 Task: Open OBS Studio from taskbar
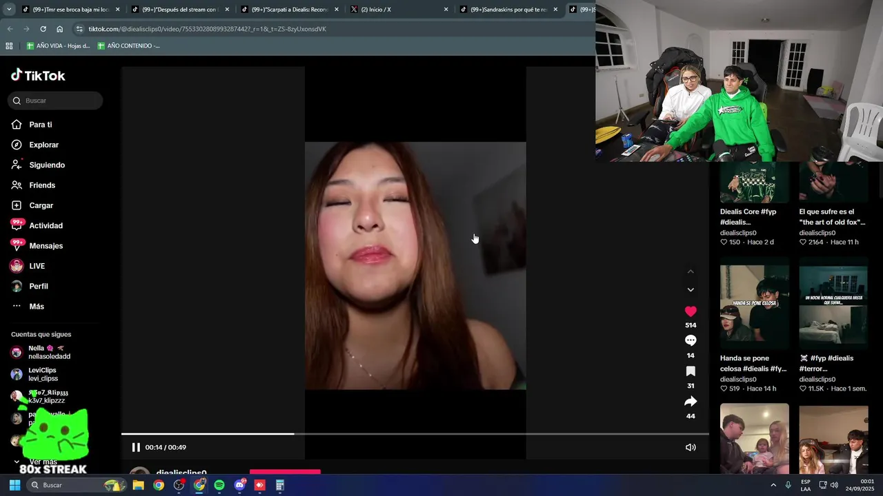point(179,485)
